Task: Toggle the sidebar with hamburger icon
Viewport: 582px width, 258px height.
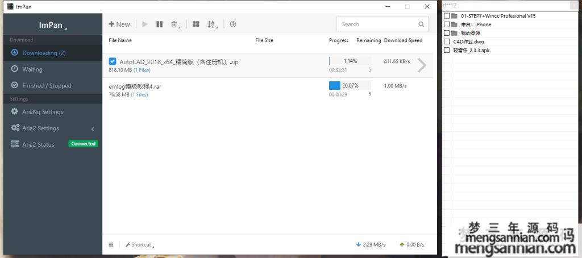Action: pos(111,244)
